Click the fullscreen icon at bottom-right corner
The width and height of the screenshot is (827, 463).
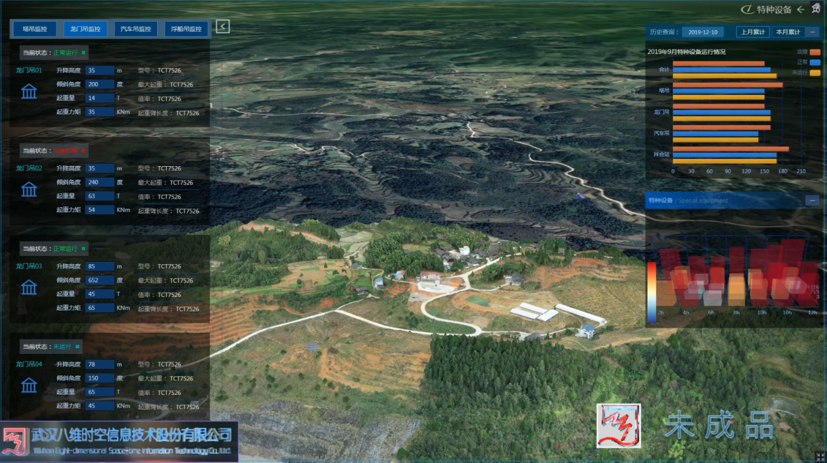[x=817, y=456]
